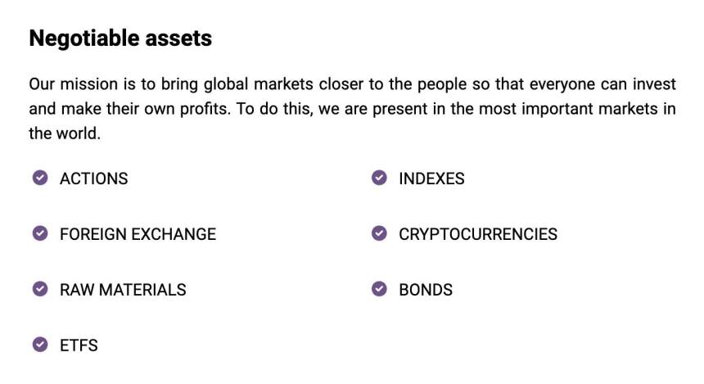This screenshot has width=704, height=384.
Task: Click the checkmark icon beside RAW MATERIALS
Action: 39,289
